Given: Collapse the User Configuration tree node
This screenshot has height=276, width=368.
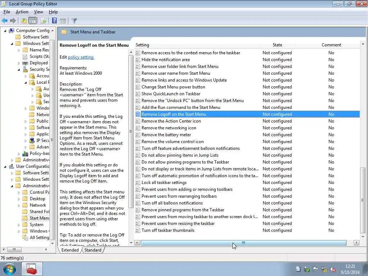Looking at the screenshot, I should click(5, 167).
